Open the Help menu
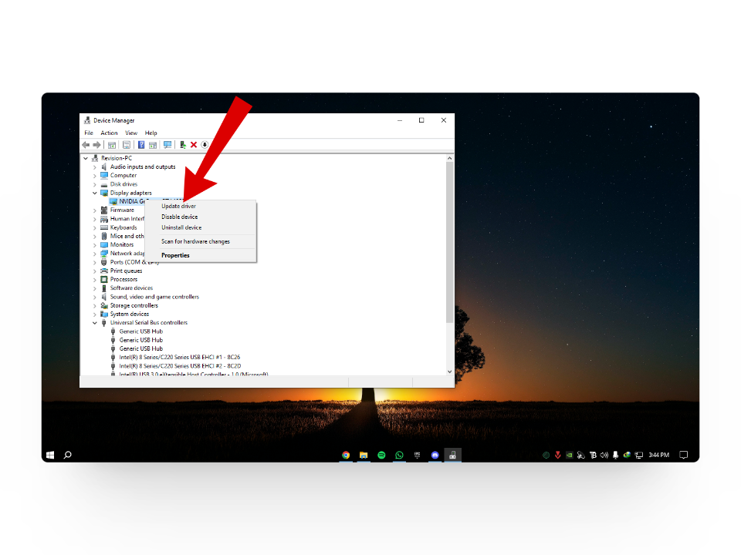 [x=151, y=133]
